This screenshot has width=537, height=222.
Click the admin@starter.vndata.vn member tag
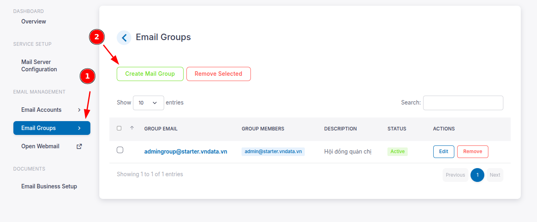(273, 152)
